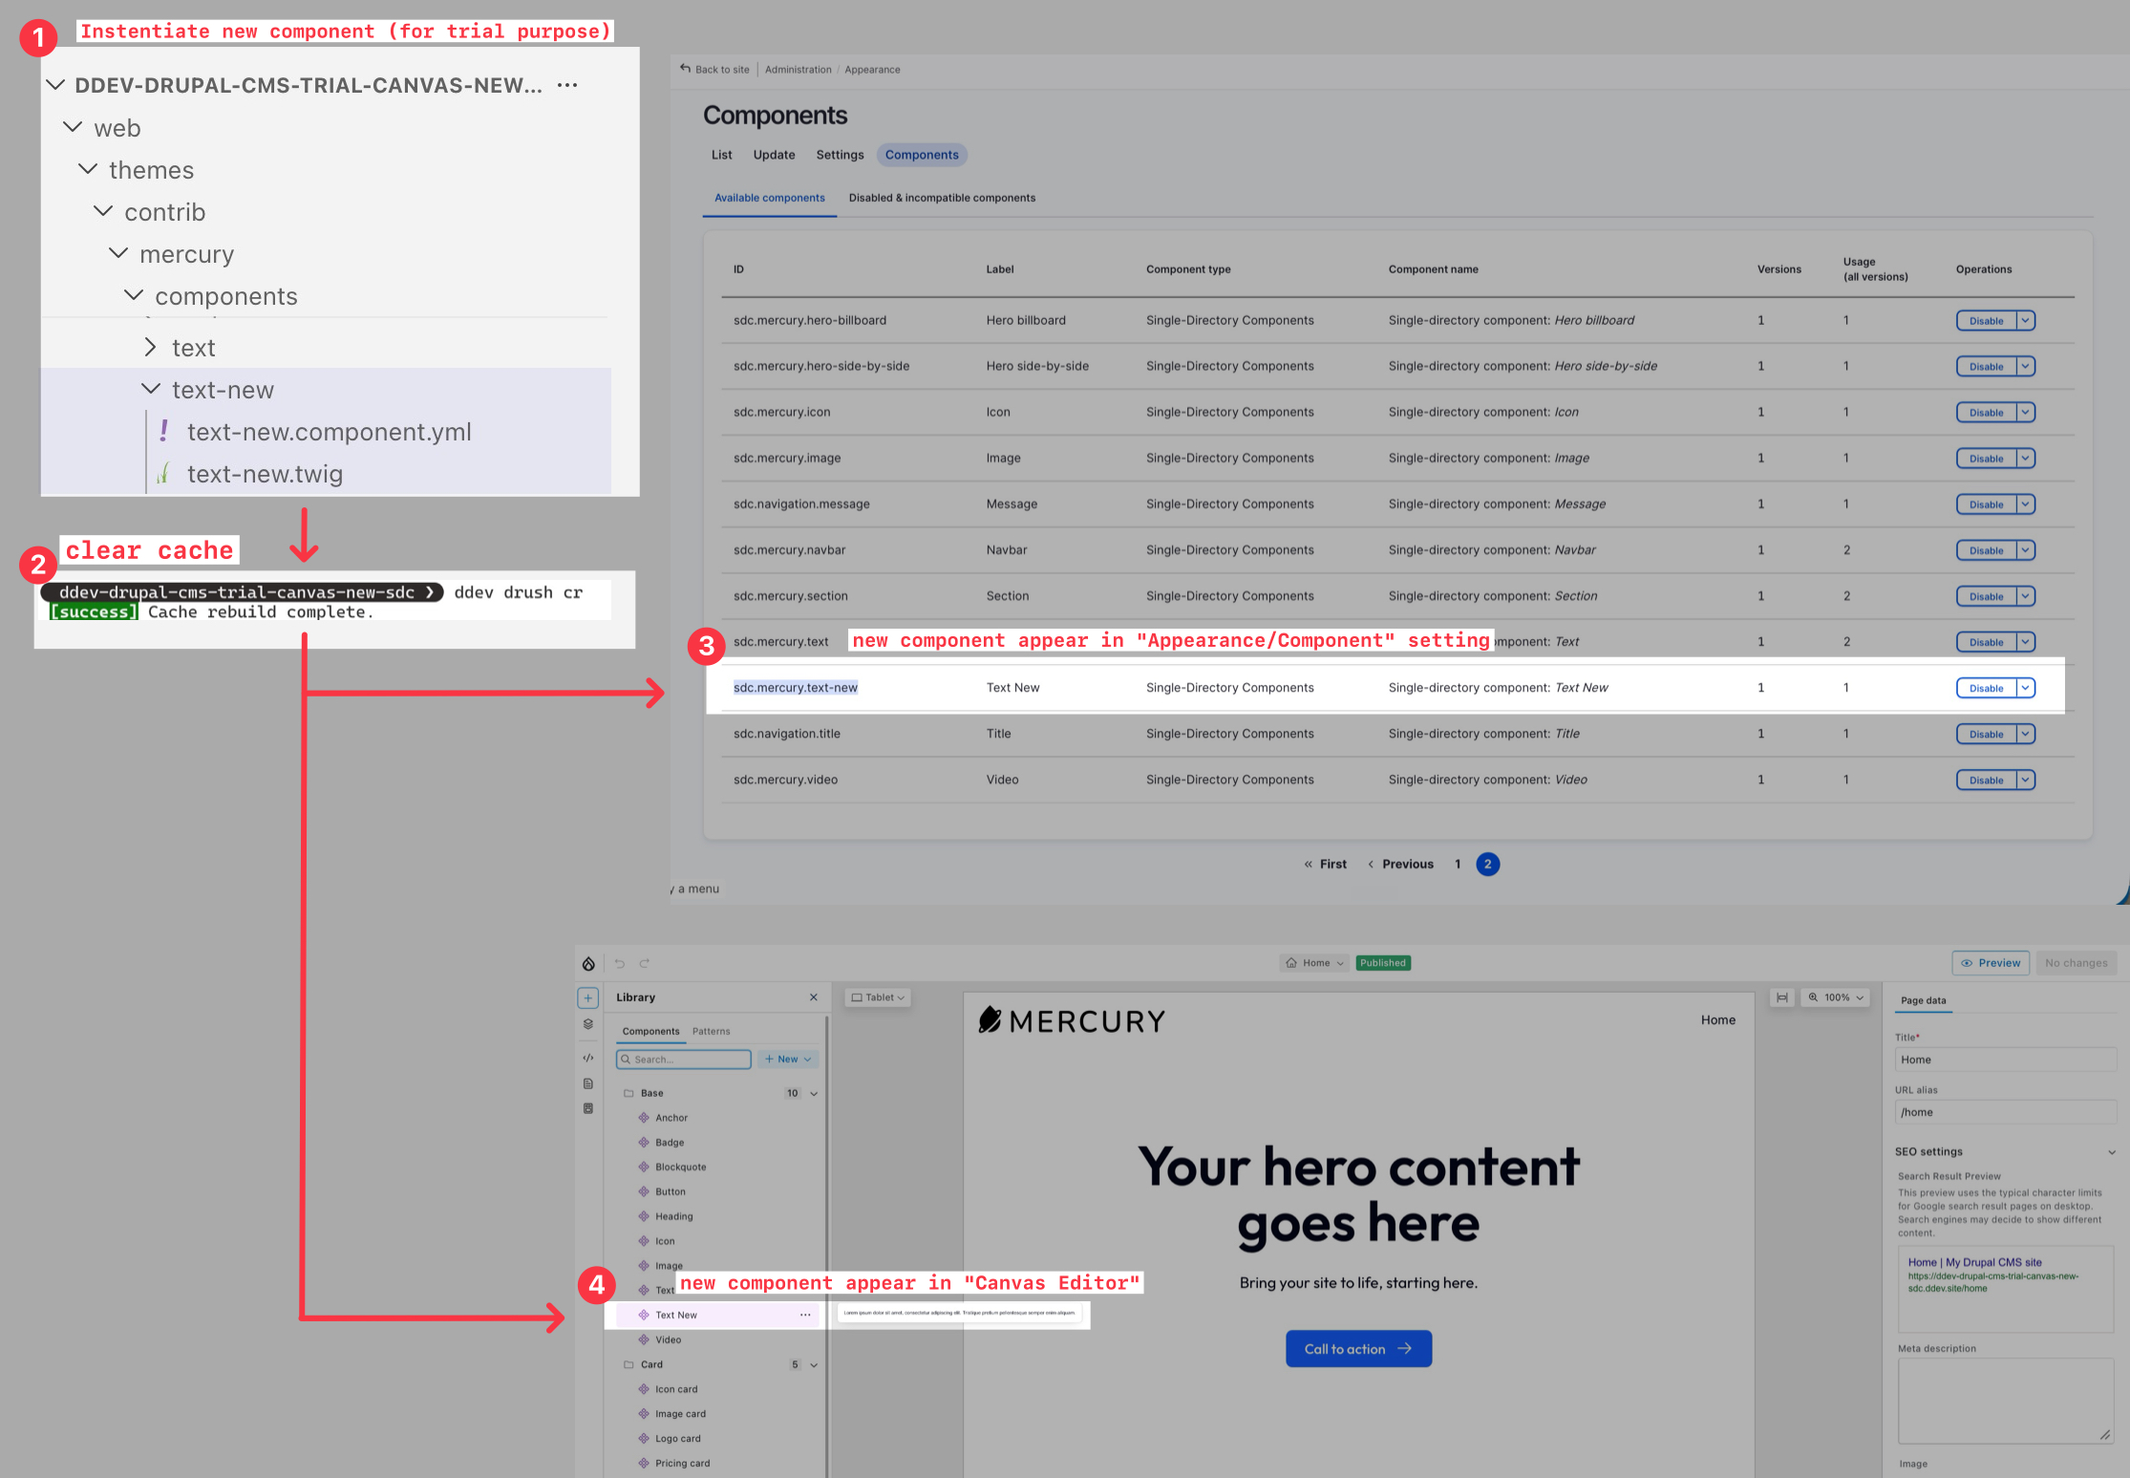
Task: Select the Pricing card component in Library
Action: point(683,1463)
